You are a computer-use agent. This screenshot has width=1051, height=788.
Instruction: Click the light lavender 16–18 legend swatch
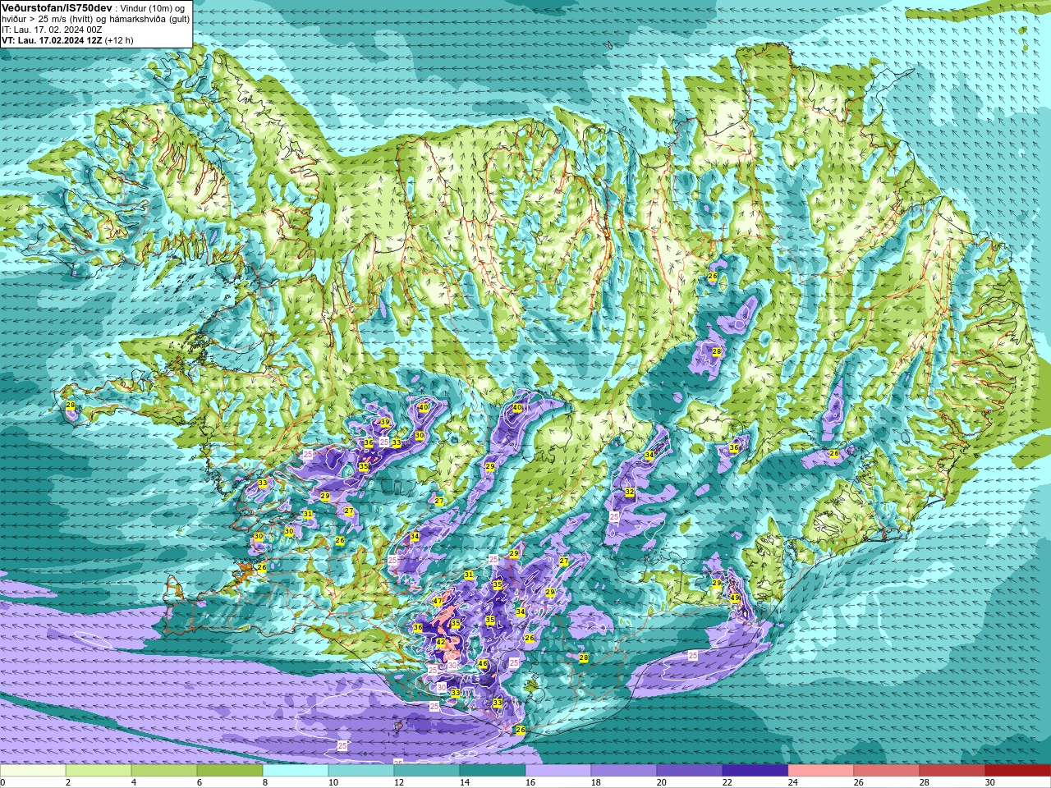point(558,771)
